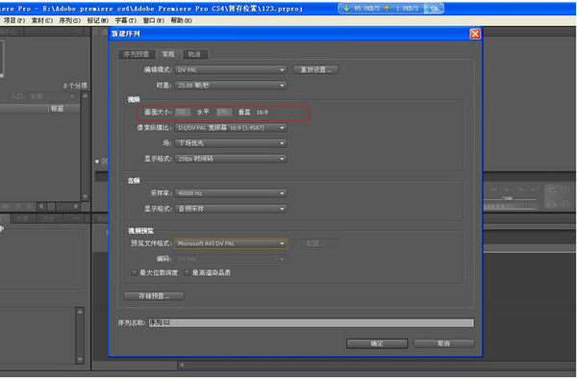
Task: Click the 序列名称 text field
Action: pyautogui.click(x=312, y=323)
